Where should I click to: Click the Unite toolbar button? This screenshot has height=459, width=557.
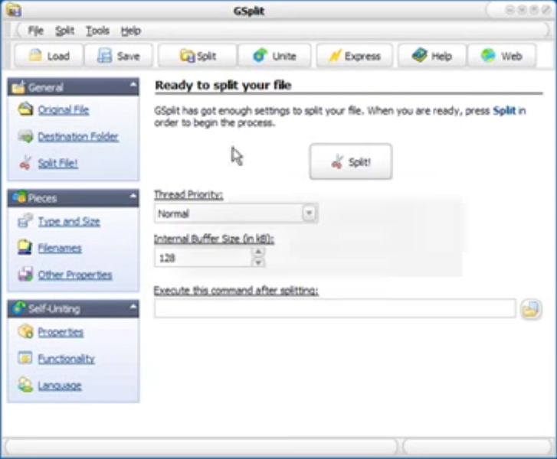point(274,56)
